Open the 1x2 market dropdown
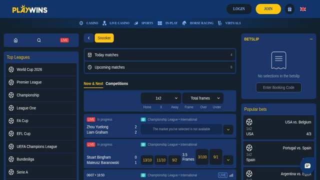 [161, 98]
